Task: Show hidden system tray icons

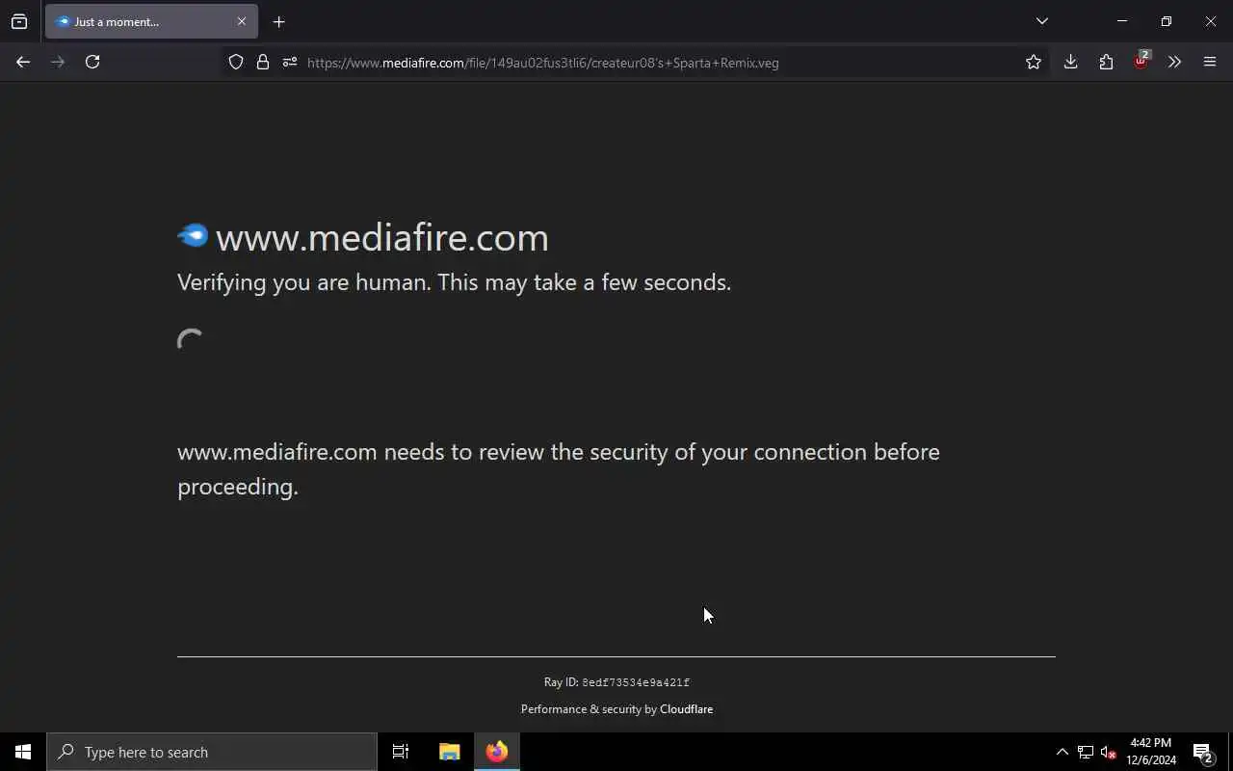Action: pos(1062,752)
